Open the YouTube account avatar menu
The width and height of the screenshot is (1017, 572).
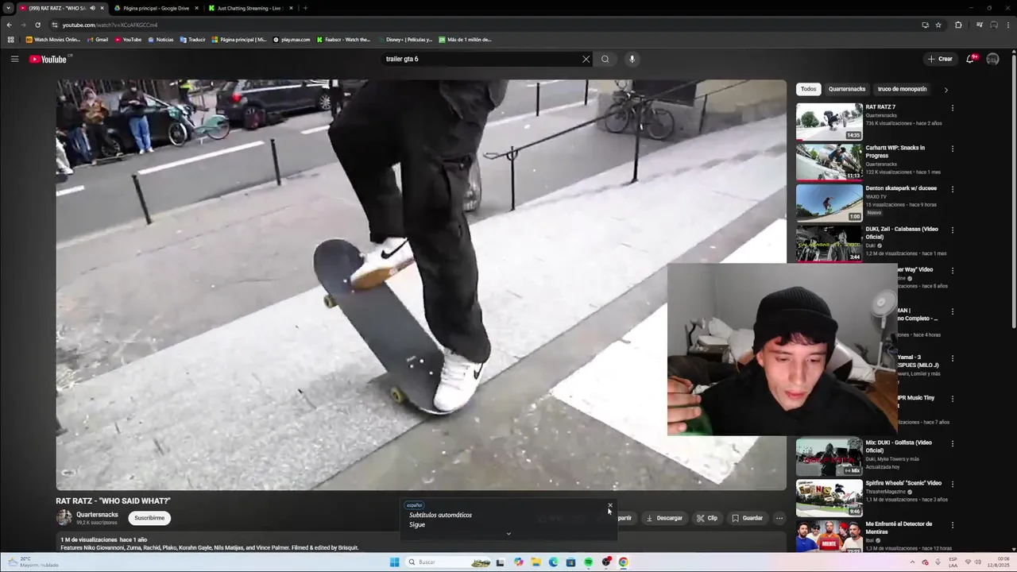pos(992,59)
